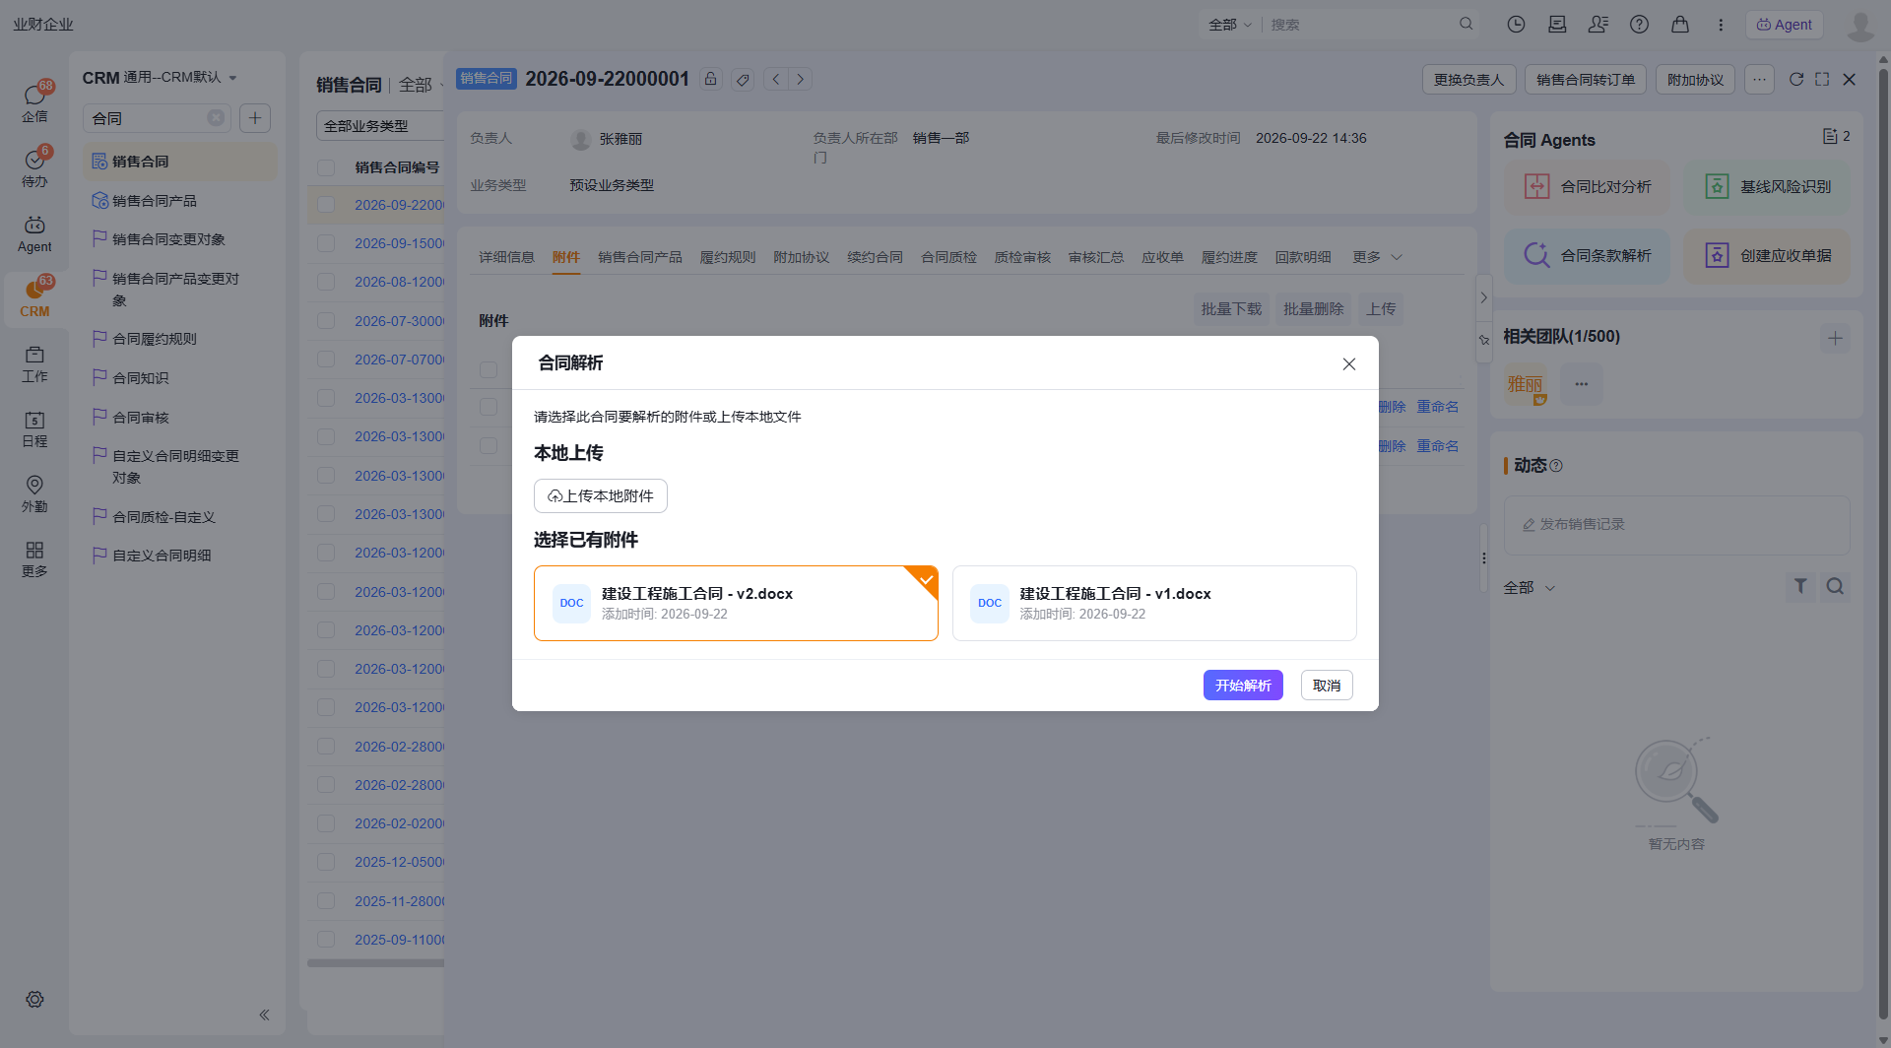This screenshot has height=1048, width=1891.
Task: Check the row 2025-12-0500 checkbox
Action: point(326,862)
